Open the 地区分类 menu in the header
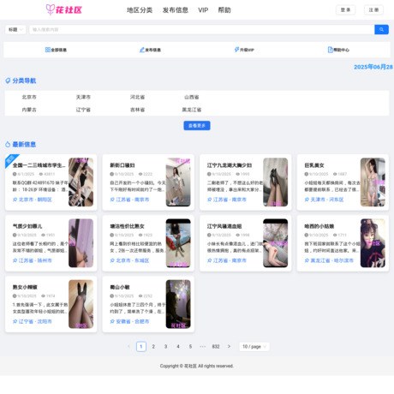 click(x=140, y=10)
